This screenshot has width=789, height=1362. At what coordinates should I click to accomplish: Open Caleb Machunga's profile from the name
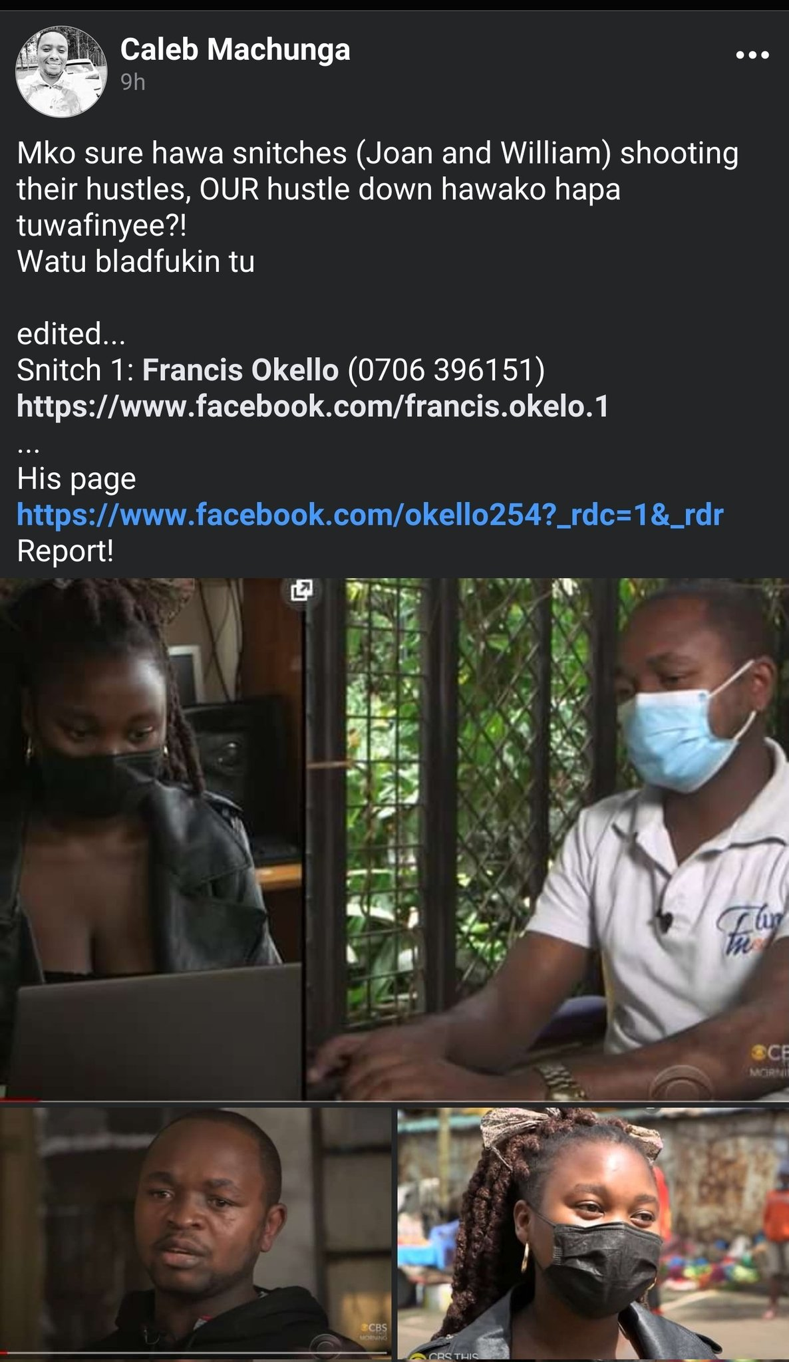click(x=236, y=50)
